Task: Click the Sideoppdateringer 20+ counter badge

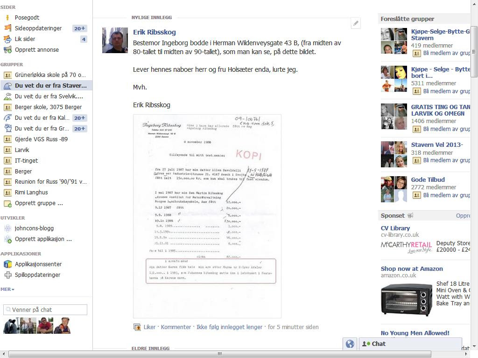Action: pos(79,28)
